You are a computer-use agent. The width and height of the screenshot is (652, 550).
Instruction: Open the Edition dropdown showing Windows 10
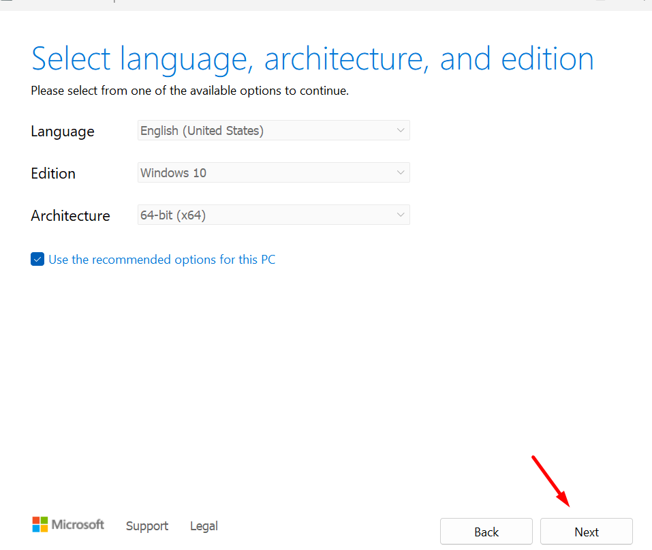pos(274,172)
